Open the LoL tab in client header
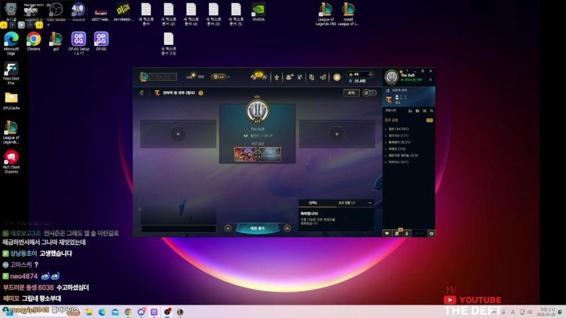Viewport: 566px width, 318px height. click(x=189, y=76)
